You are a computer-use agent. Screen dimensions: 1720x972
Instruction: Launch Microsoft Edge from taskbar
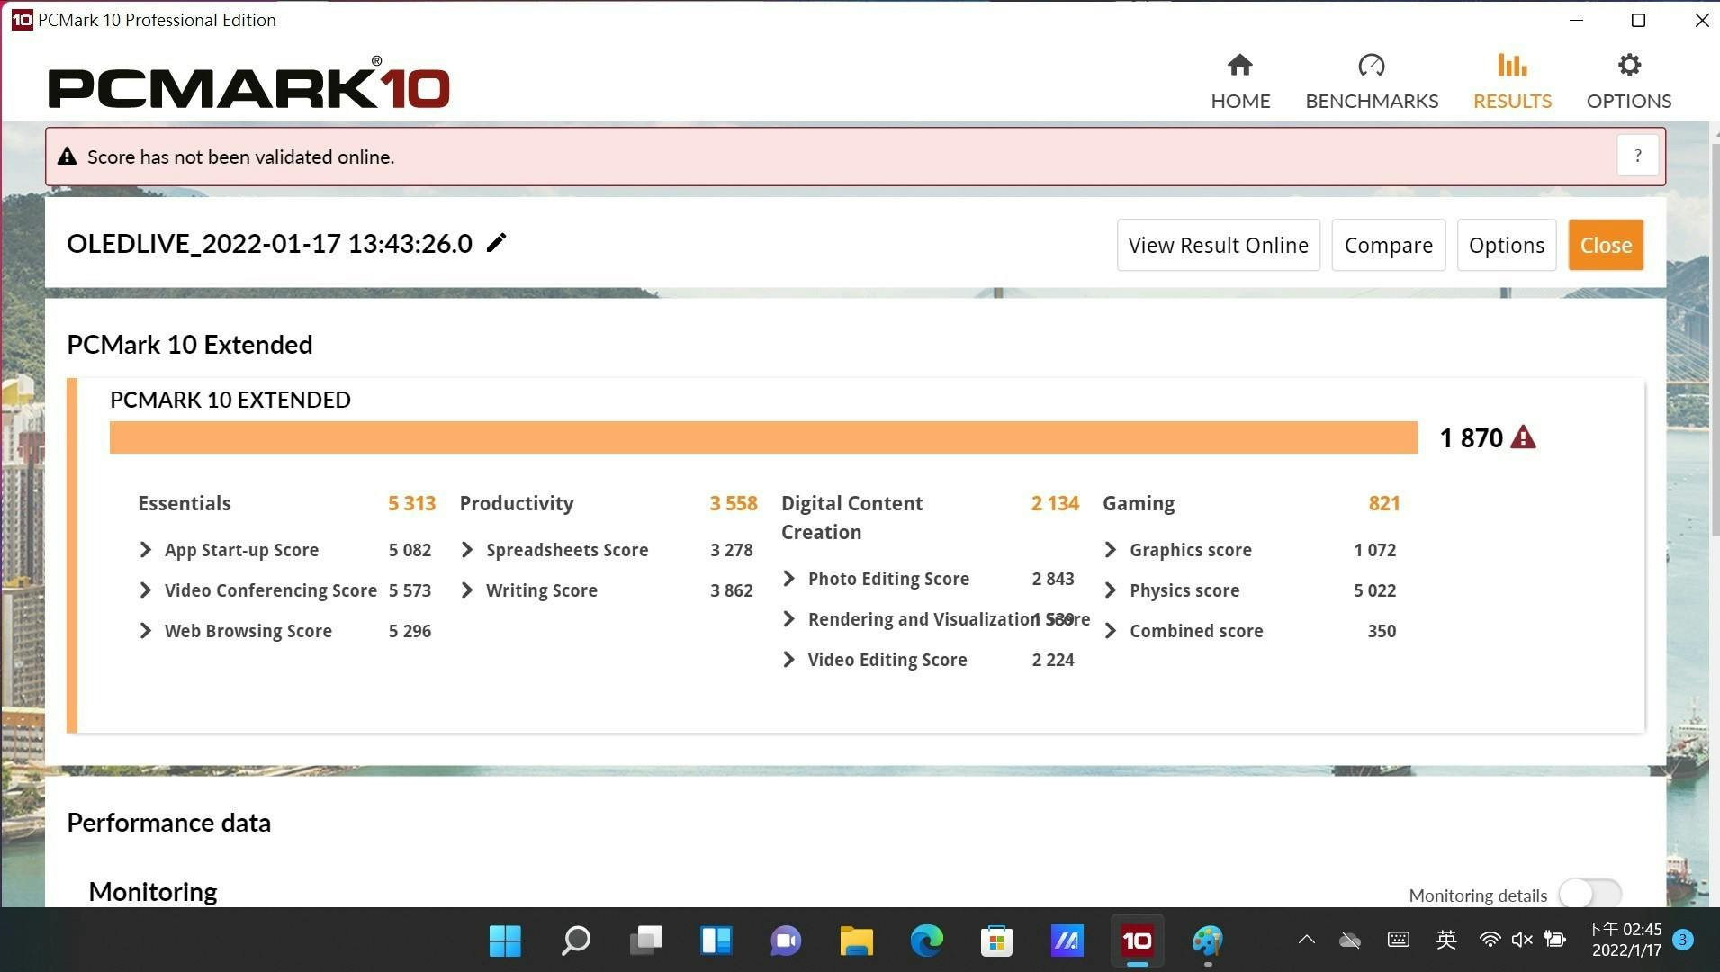point(926,940)
